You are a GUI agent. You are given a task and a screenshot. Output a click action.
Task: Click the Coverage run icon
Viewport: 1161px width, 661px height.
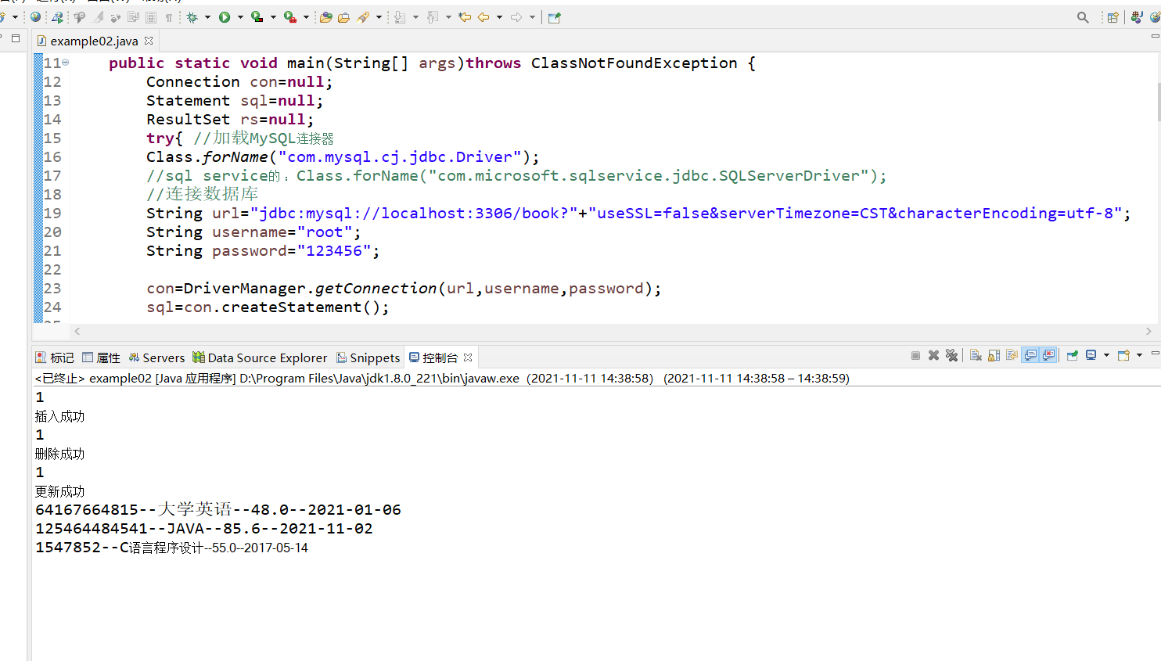click(257, 17)
